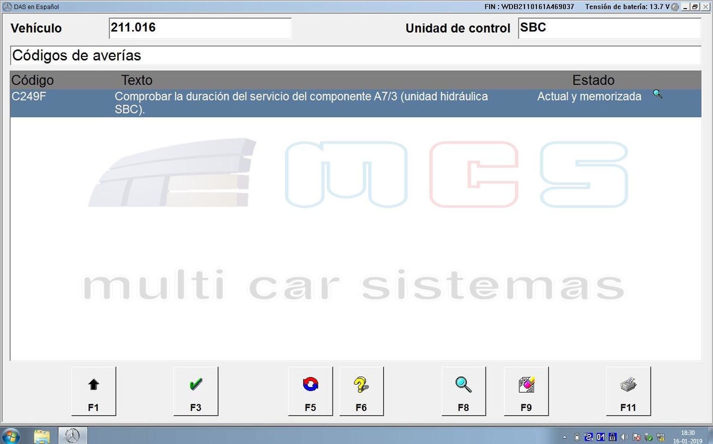713x444 pixels.
Task: Click the Texto column header
Action: coord(137,80)
